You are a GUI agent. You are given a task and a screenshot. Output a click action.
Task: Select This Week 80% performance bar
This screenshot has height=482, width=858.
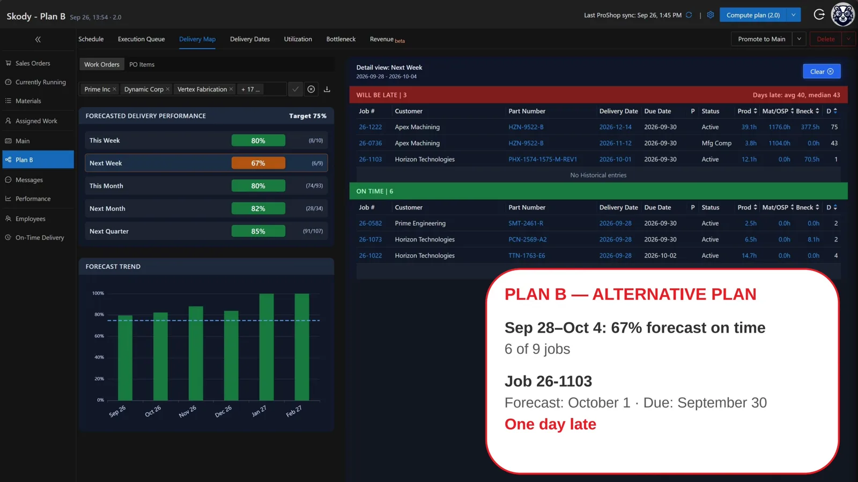point(258,140)
